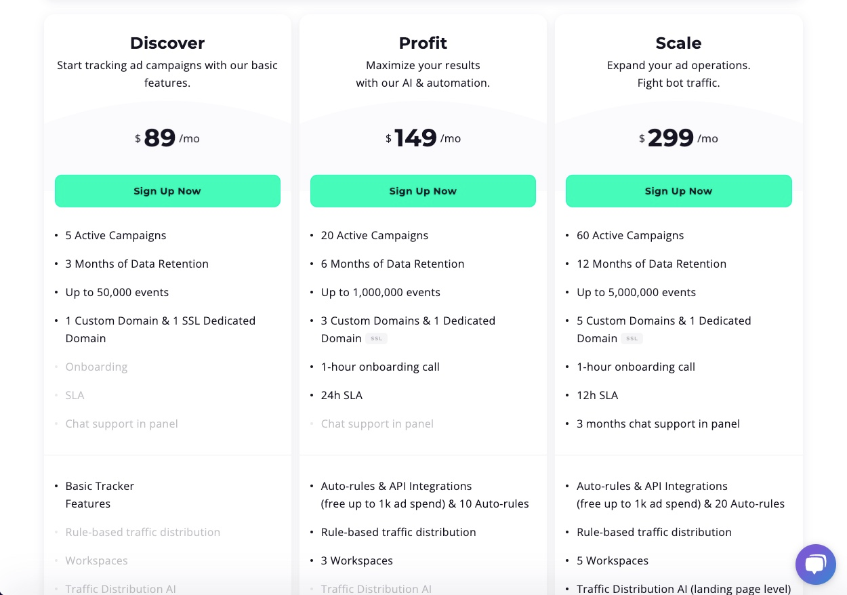847x595 pixels.
Task: Click the $149 /mo price
Action: (423, 138)
